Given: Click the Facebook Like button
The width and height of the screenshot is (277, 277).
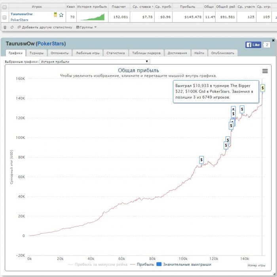Looking at the screenshot, I should click(x=253, y=45).
